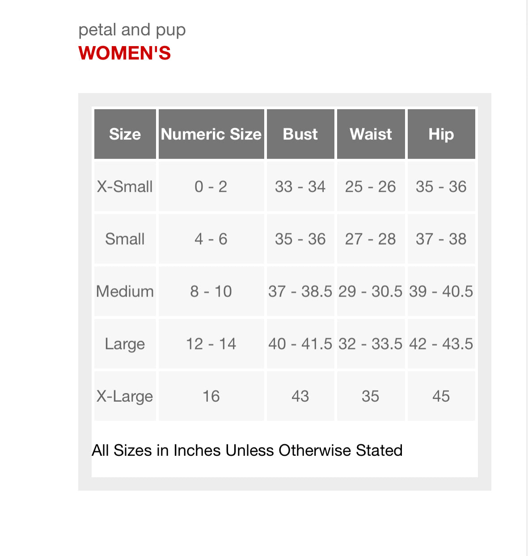Screen dimensions: 528x556
Task: Select the Large size row label
Action: pyautogui.click(x=125, y=344)
